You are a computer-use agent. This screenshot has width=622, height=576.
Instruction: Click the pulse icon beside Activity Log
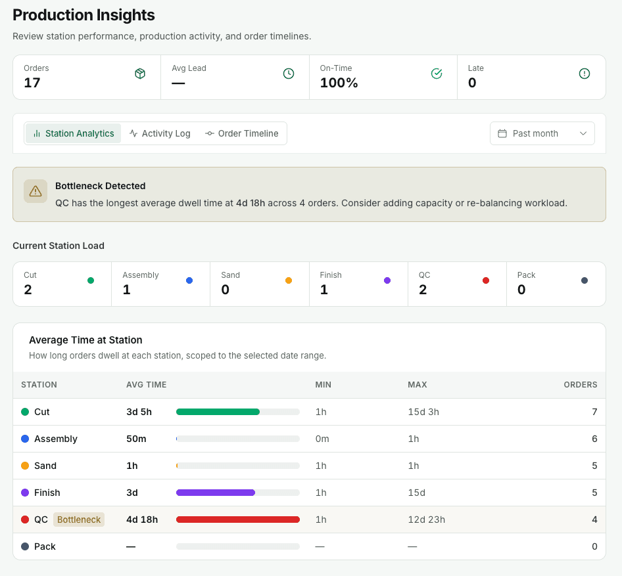(x=133, y=133)
